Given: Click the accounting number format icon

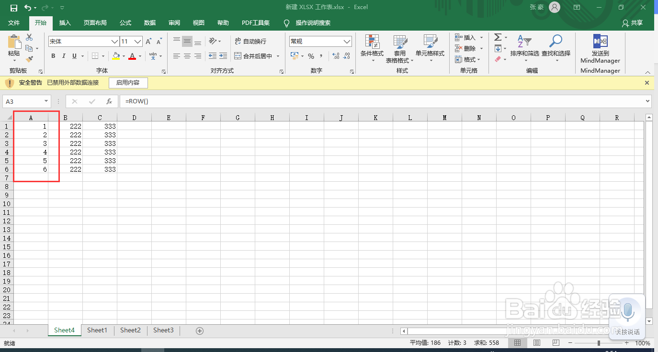Looking at the screenshot, I should pyautogui.click(x=295, y=56).
